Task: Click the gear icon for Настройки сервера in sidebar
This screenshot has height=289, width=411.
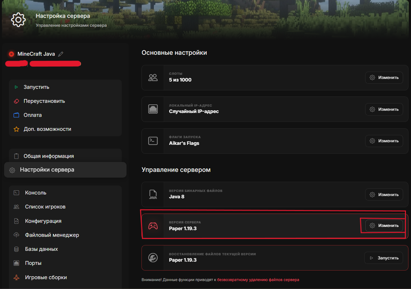Action: point(12,170)
